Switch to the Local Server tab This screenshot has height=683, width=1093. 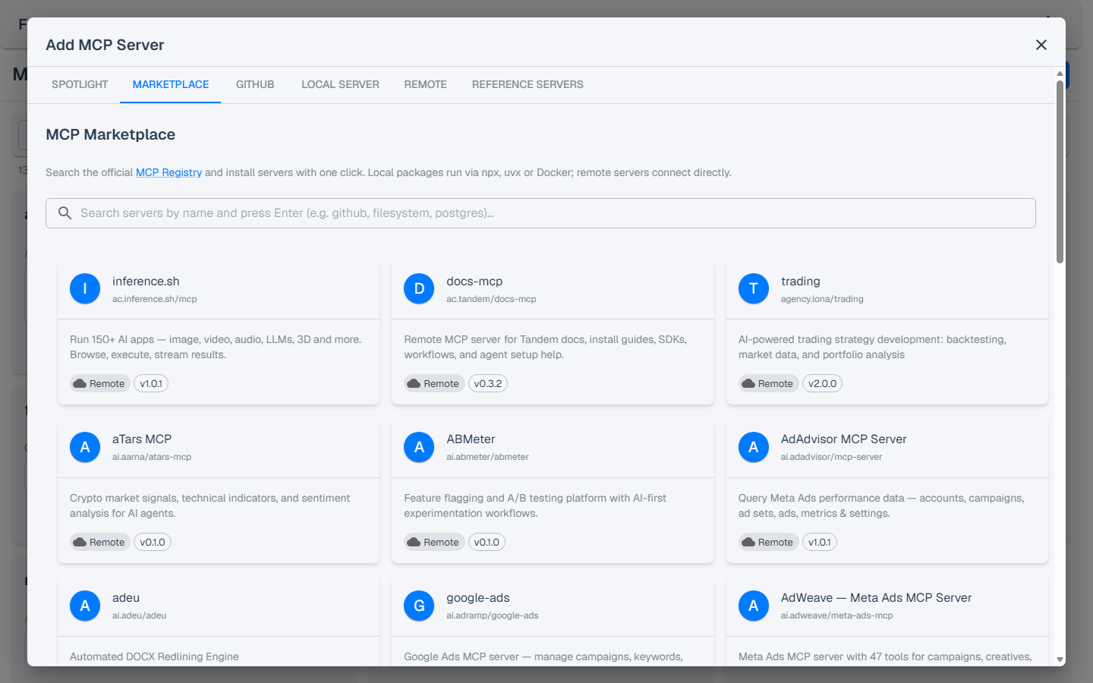coord(340,84)
